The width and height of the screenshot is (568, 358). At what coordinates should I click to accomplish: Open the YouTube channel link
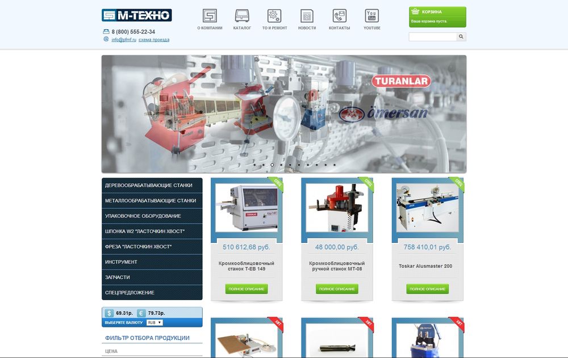pos(372,19)
